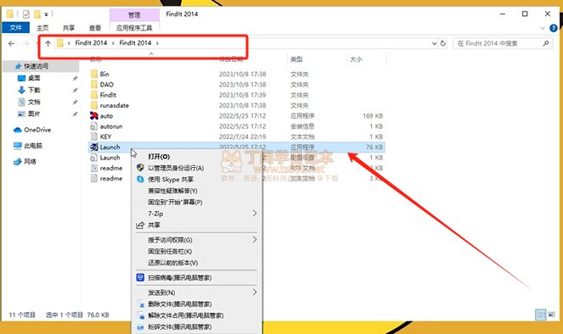The height and width of the screenshot is (334, 563).
Task: Refresh the current folder view
Action: point(443,43)
